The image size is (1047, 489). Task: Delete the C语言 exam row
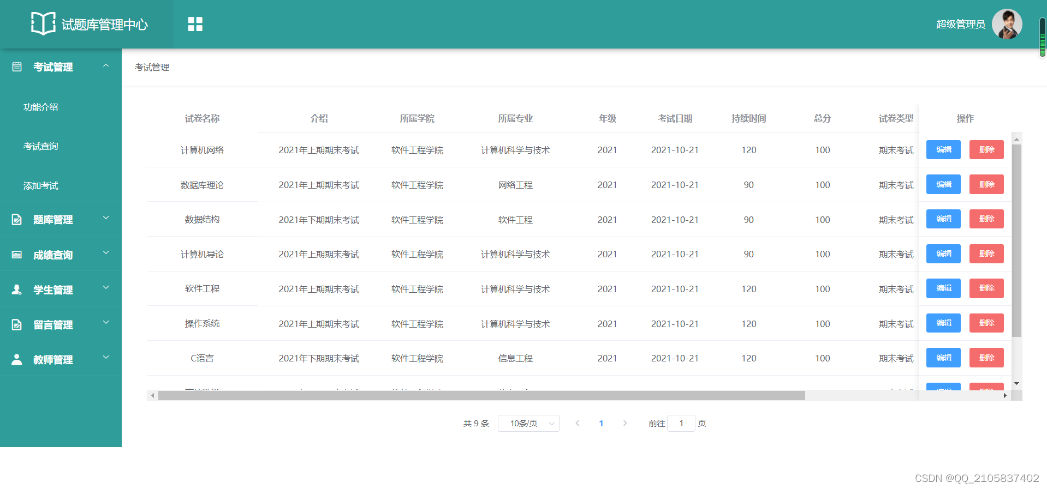coord(986,358)
